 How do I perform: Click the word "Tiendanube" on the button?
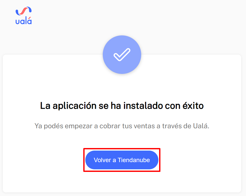(134, 160)
